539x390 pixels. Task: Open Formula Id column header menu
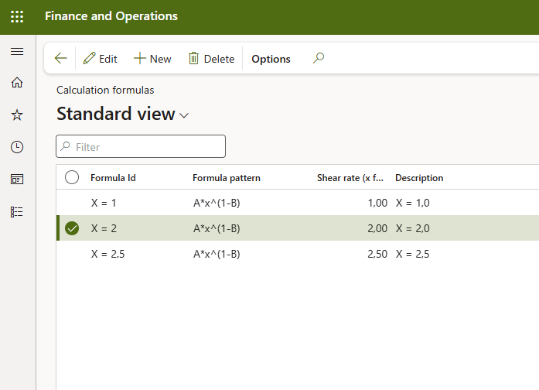click(113, 178)
